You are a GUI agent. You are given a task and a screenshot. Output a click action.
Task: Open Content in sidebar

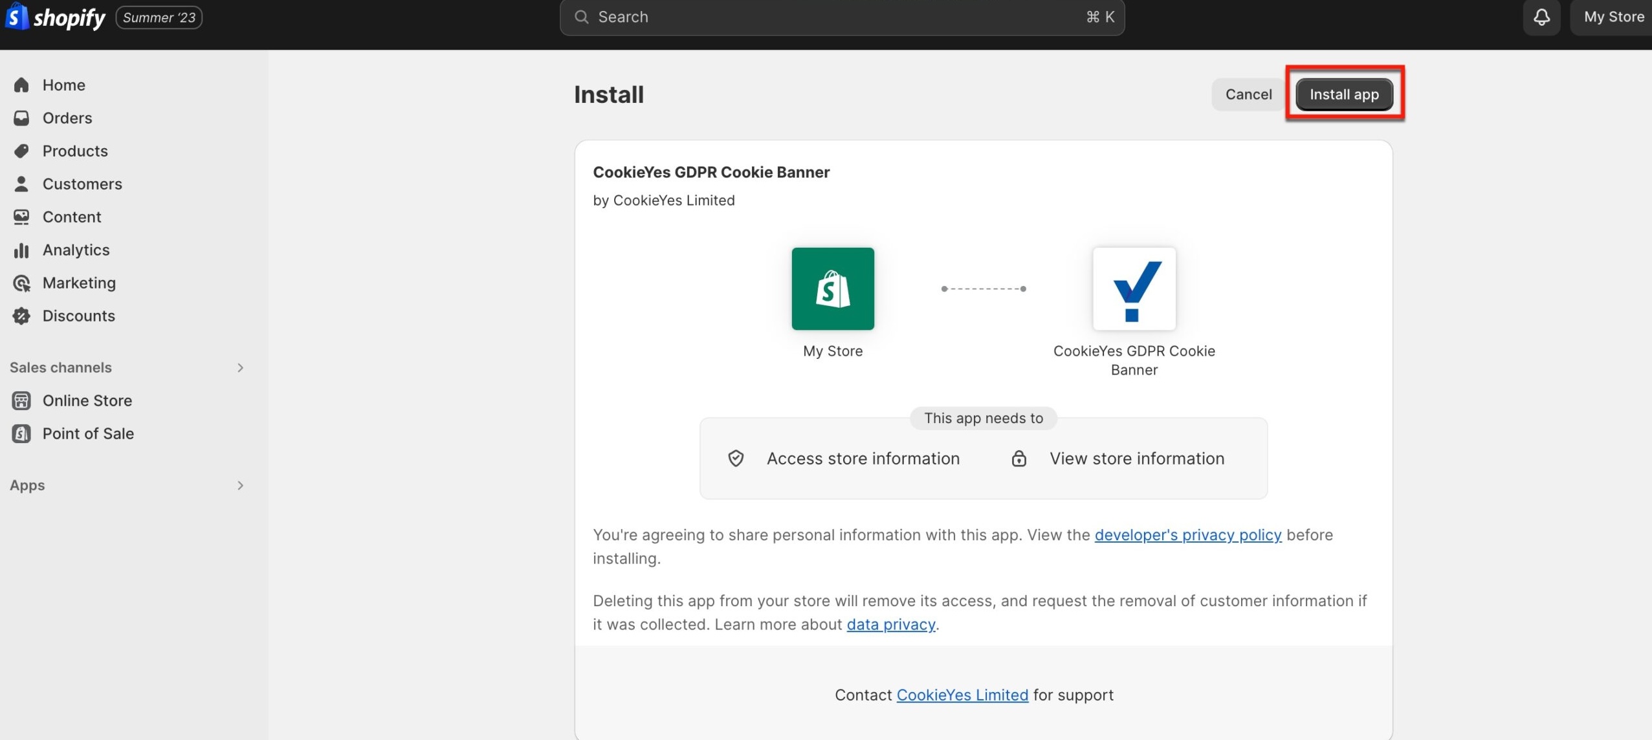click(72, 217)
